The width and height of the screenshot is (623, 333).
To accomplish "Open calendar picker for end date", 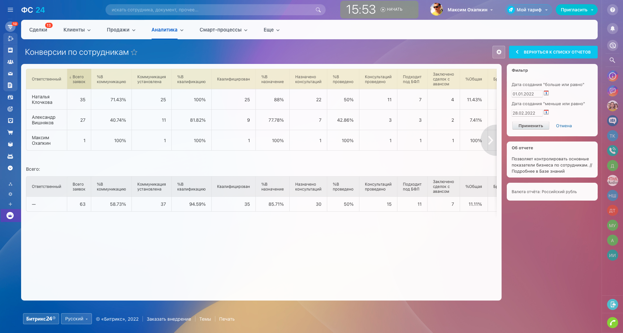I will pyautogui.click(x=546, y=113).
